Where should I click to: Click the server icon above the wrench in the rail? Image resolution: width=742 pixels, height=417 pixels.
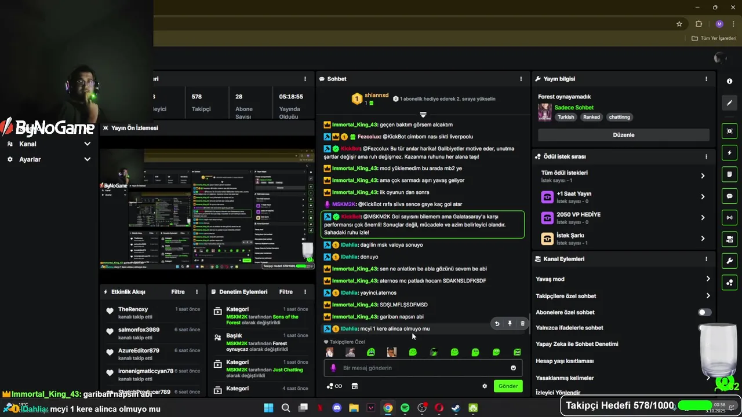click(729, 239)
